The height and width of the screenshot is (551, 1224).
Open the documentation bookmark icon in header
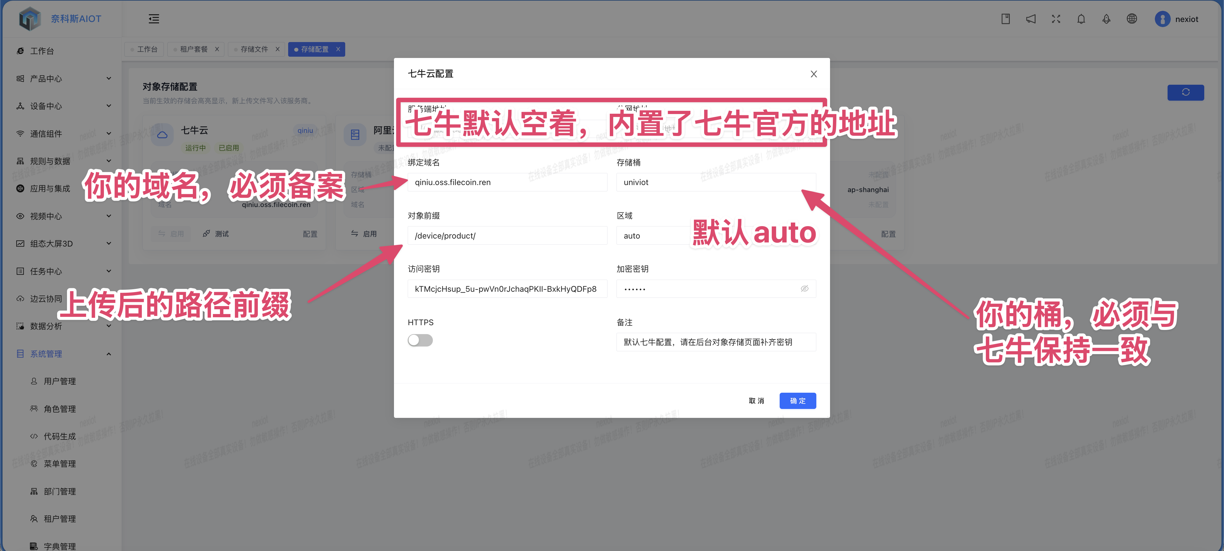coord(1005,19)
